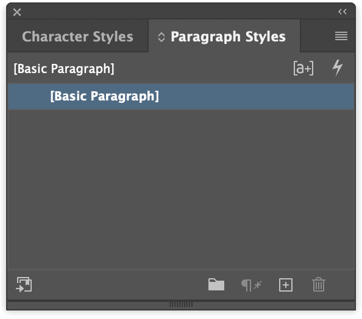Toggle the Style Override Highlighter [a+]

tap(303, 68)
